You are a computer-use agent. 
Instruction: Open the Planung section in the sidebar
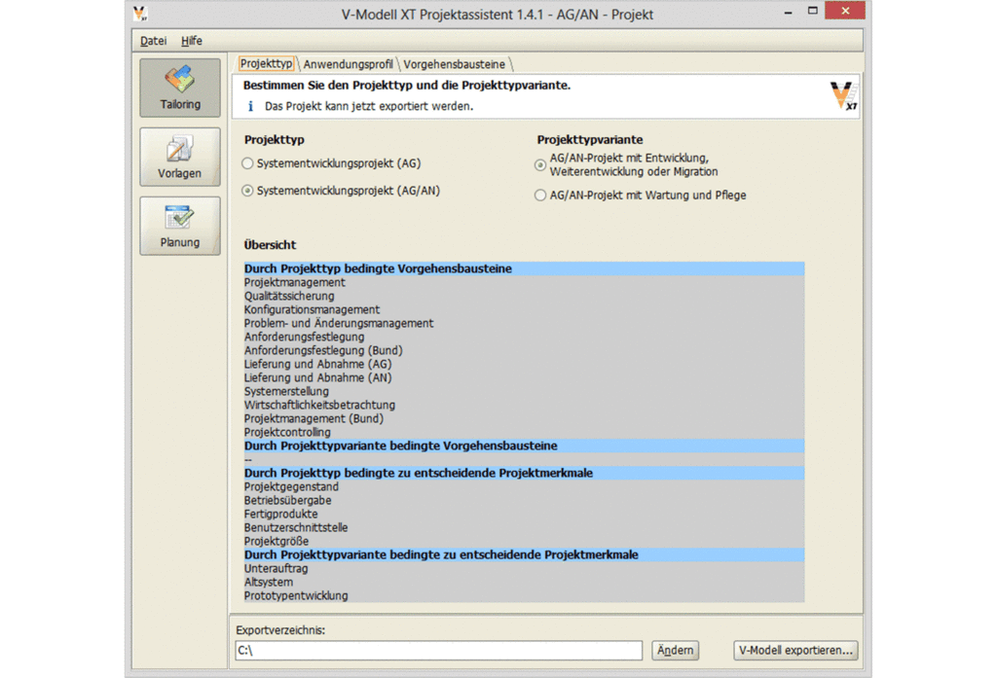pyautogui.click(x=180, y=226)
